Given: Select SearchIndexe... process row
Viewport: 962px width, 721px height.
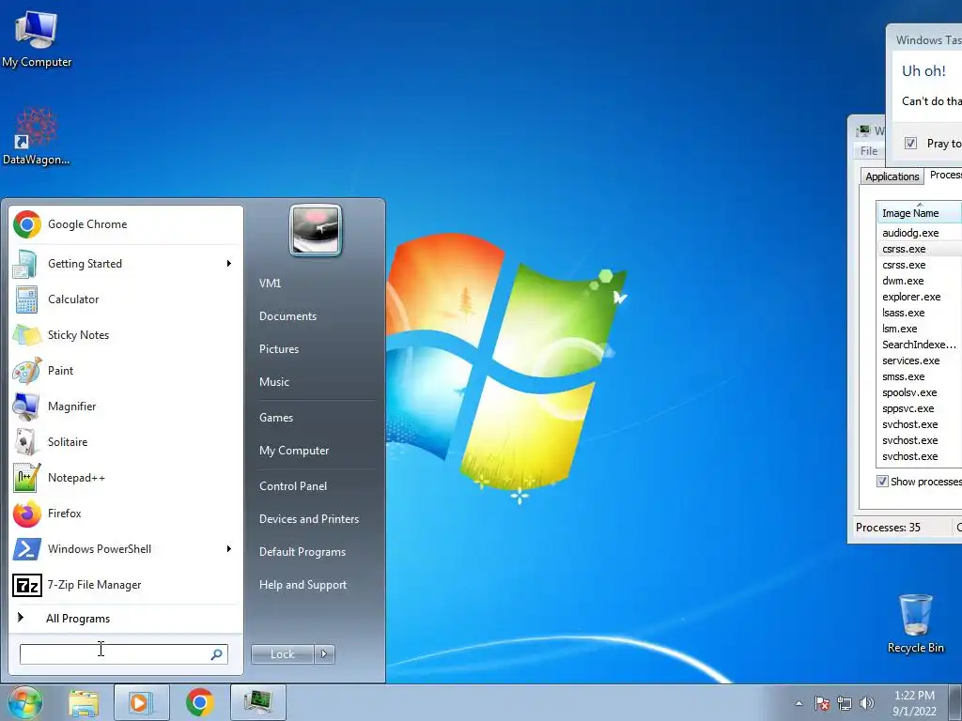Looking at the screenshot, I should [x=919, y=345].
